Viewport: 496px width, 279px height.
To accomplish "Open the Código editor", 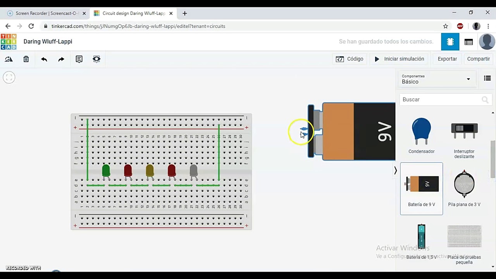I will click(350, 59).
